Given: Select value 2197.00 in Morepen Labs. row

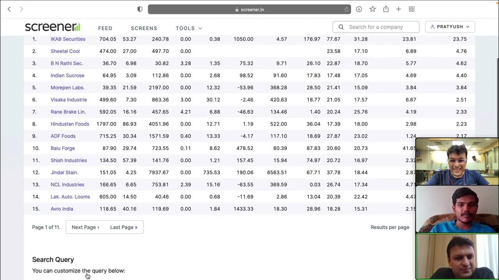Looking at the screenshot, I should (x=159, y=87).
